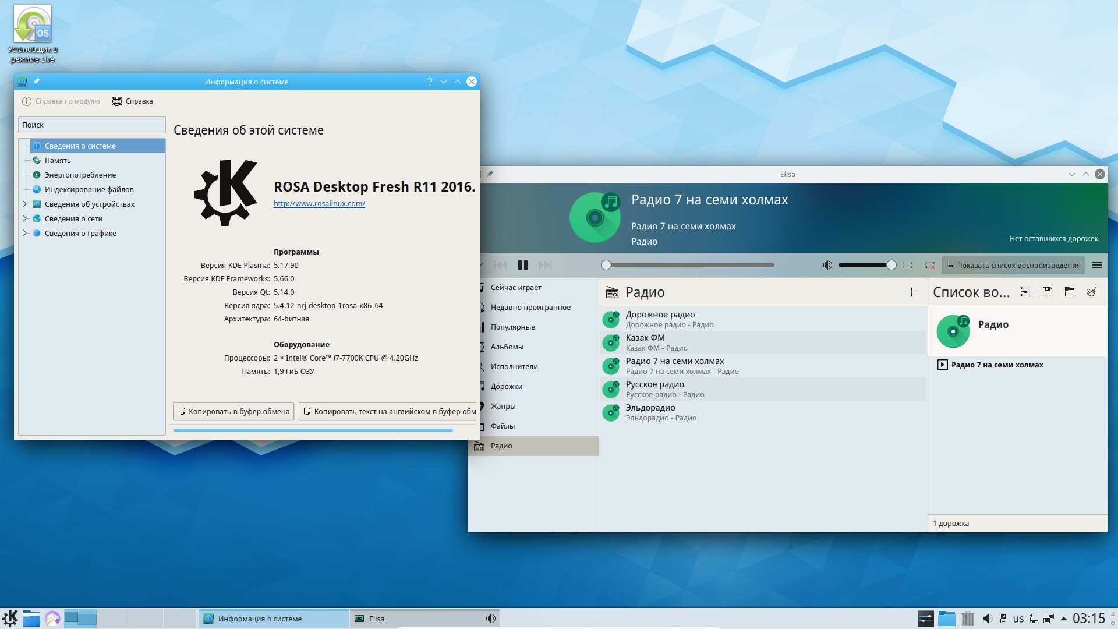The image size is (1118, 629).
Task: Open Elisa hamburger menu
Action: click(1097, 265)
